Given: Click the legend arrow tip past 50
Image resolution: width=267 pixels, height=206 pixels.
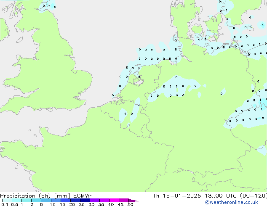Looking at the screenshot, I should 136,201.
